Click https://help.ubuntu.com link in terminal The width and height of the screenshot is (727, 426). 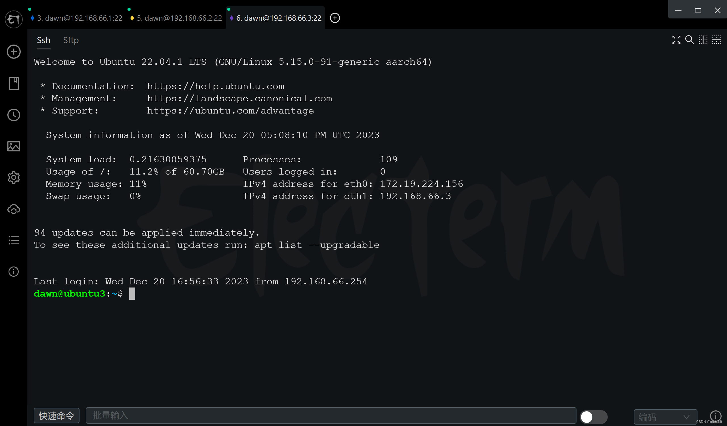216,86
